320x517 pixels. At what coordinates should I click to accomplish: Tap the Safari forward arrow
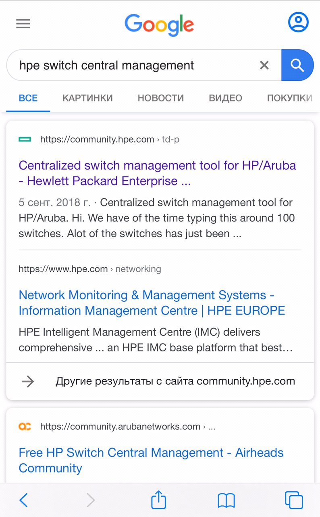pyautogui.click(x=91, y=500)
